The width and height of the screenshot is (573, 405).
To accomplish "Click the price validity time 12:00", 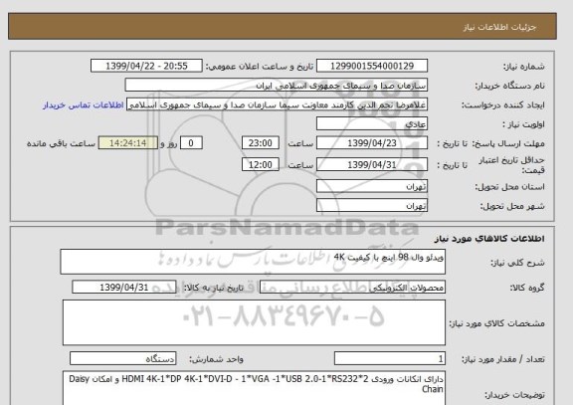I will pos(261,164).
